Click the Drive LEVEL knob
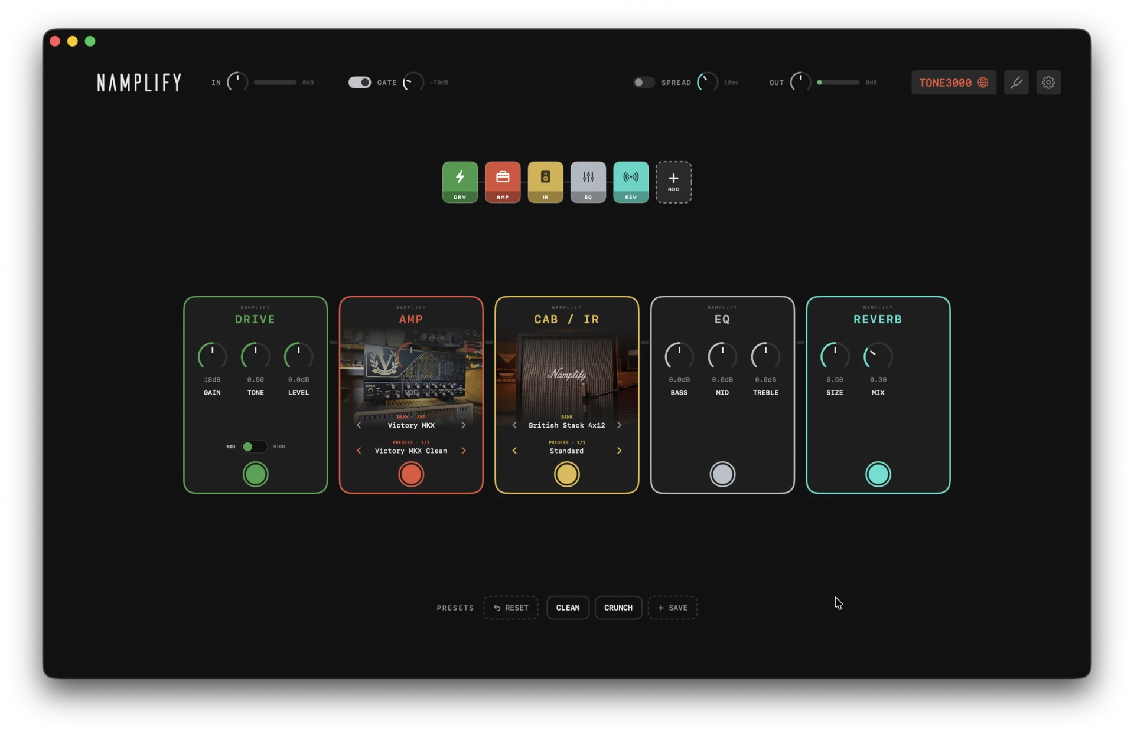Image resolution: width=1134 pixels, height=735 pixels. pyautogui.click(x=298, y=356)
